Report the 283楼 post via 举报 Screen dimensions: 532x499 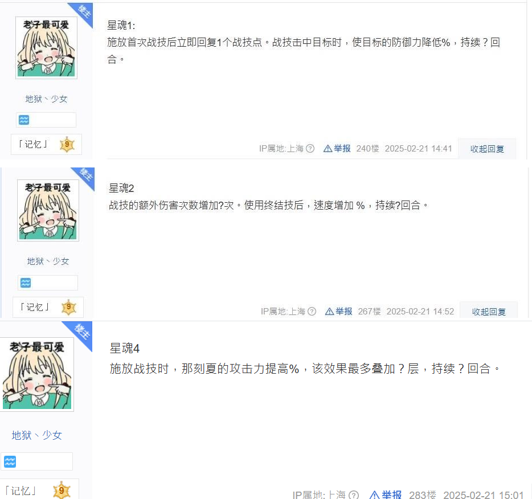coord(386,495)
